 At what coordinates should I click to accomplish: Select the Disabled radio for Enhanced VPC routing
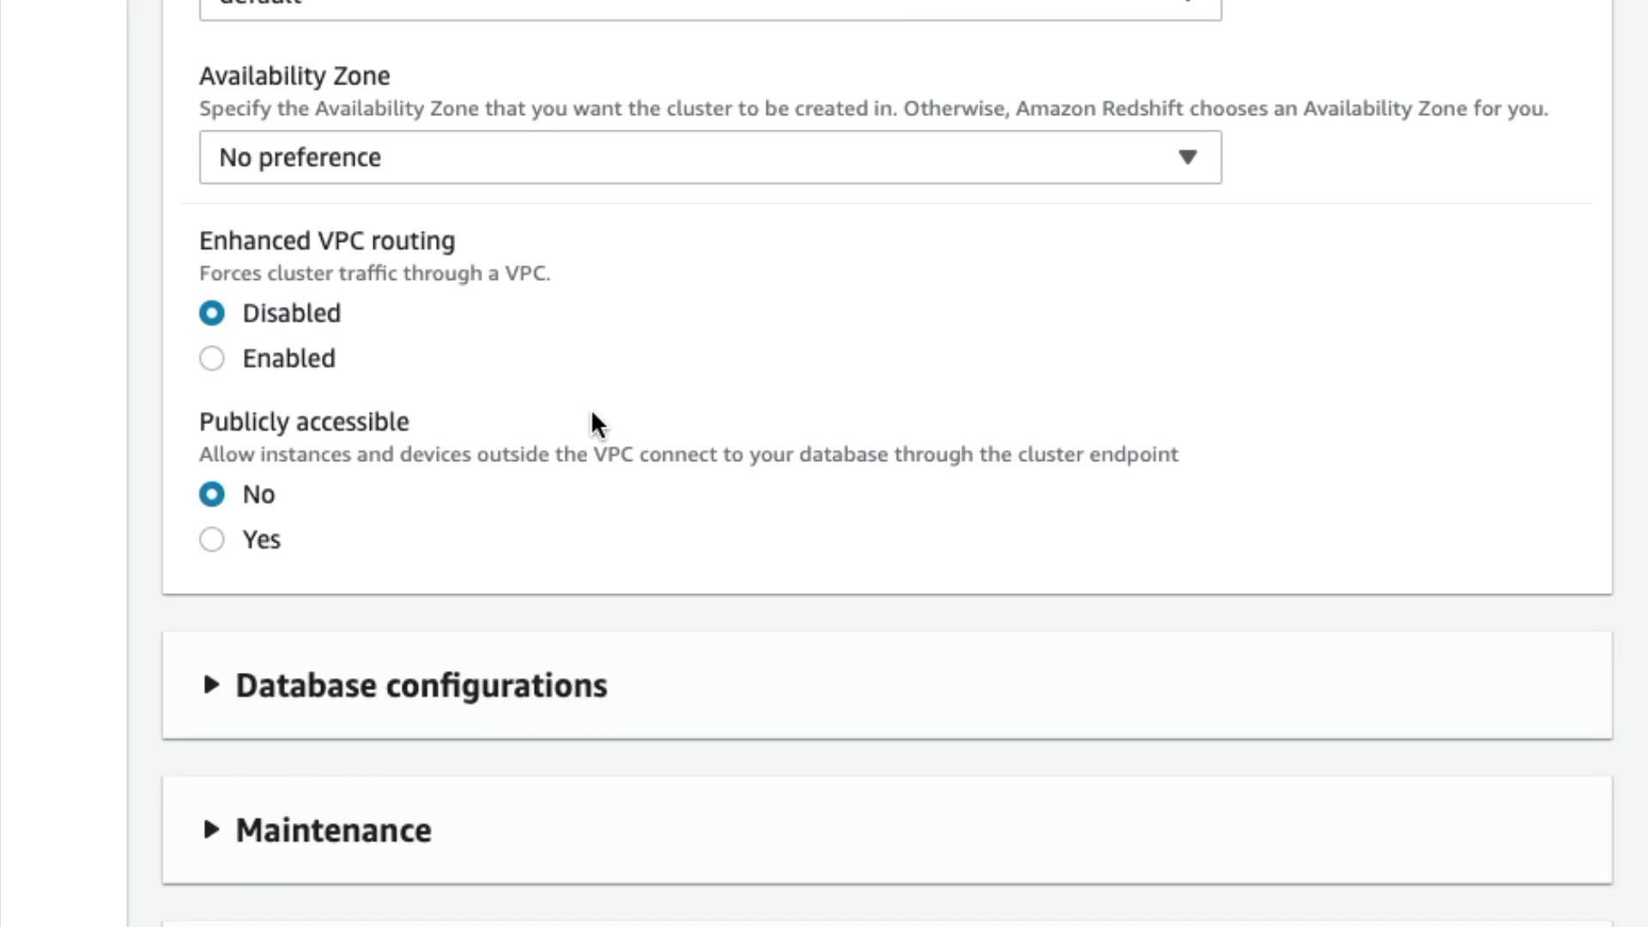coord(212,313)
